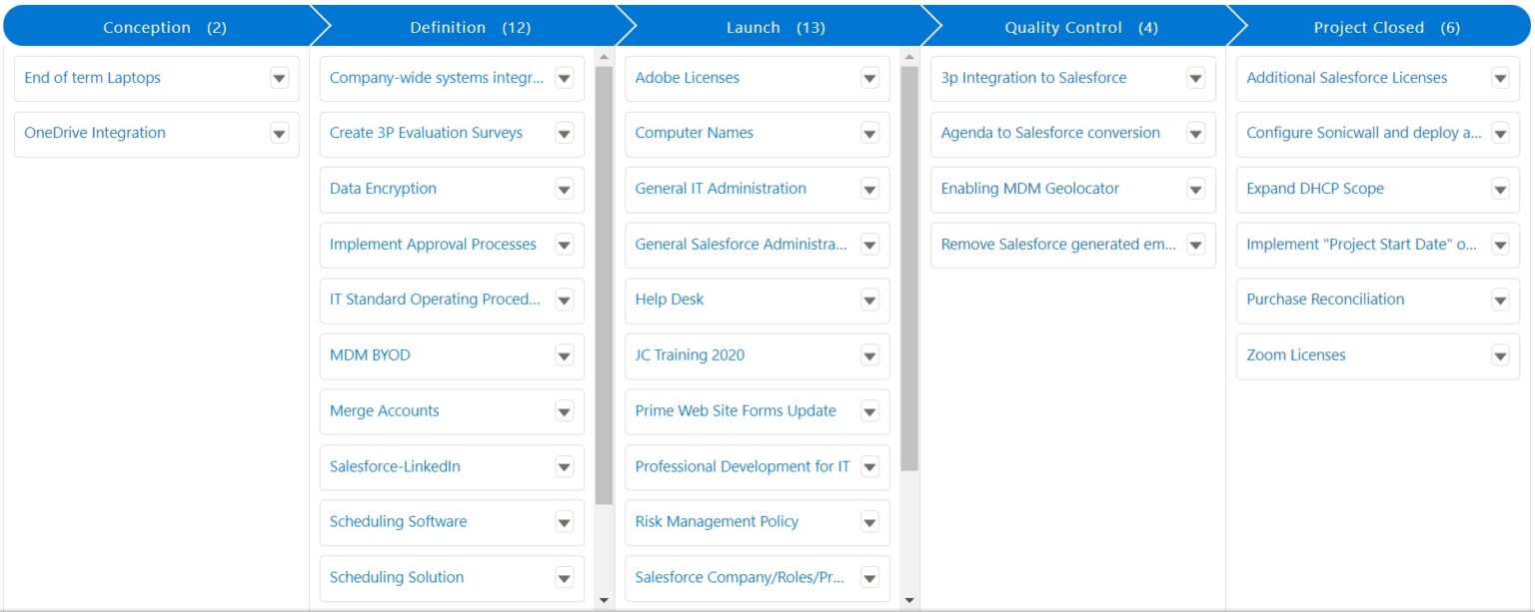Expand the Enabling MDM Geolocator card menu
This screenshot has width=1535, height=612.
(x=1195, y=189)
